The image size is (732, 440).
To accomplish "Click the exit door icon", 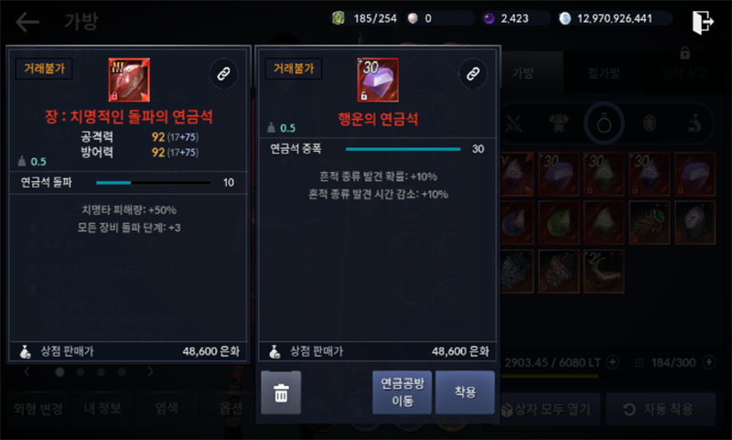I will pyautogui.click(x=703, y=21).
